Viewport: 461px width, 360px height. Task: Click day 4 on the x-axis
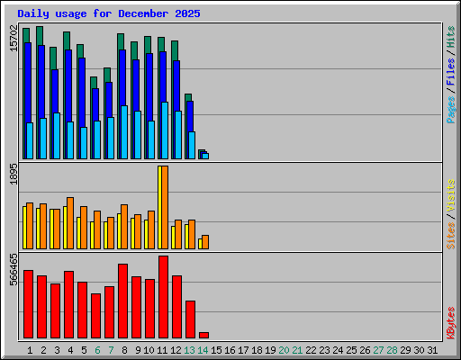70,350
